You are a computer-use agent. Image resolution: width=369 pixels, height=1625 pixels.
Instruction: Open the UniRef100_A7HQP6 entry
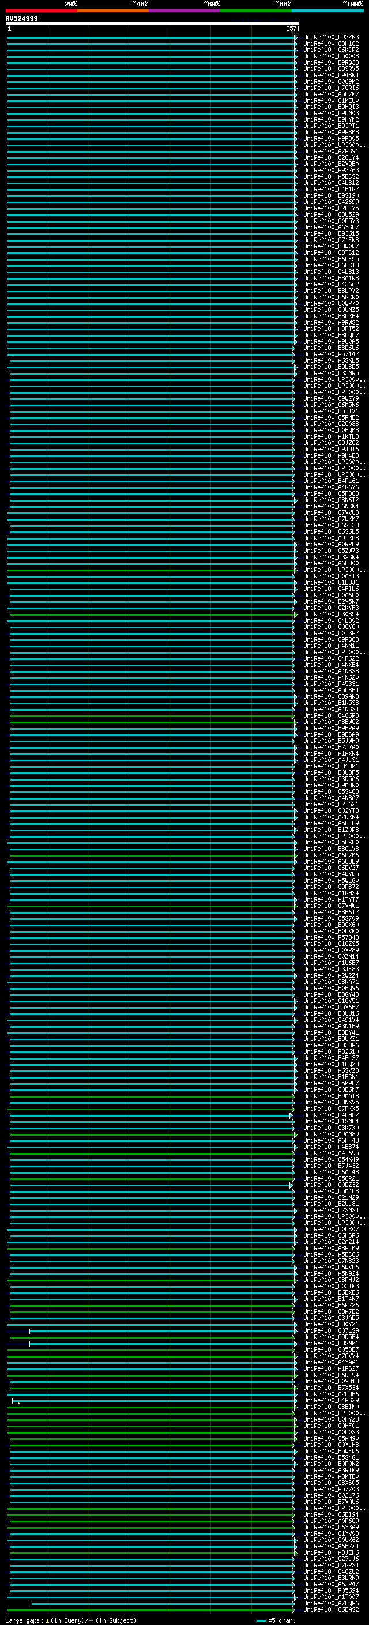[331, 1604]
